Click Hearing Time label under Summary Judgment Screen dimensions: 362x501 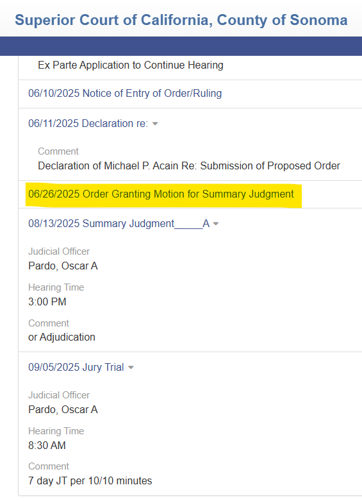tap(56, 287)
